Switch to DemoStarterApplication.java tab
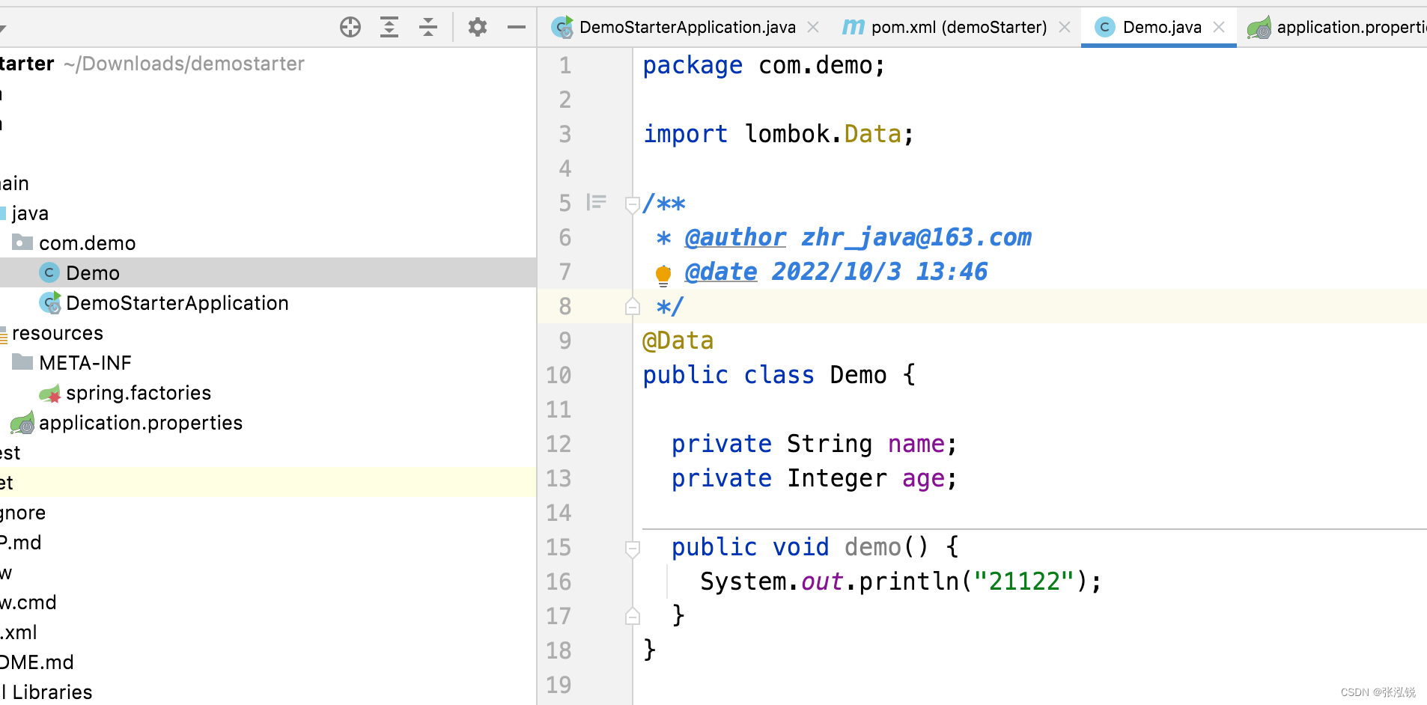 click(687, 28)
